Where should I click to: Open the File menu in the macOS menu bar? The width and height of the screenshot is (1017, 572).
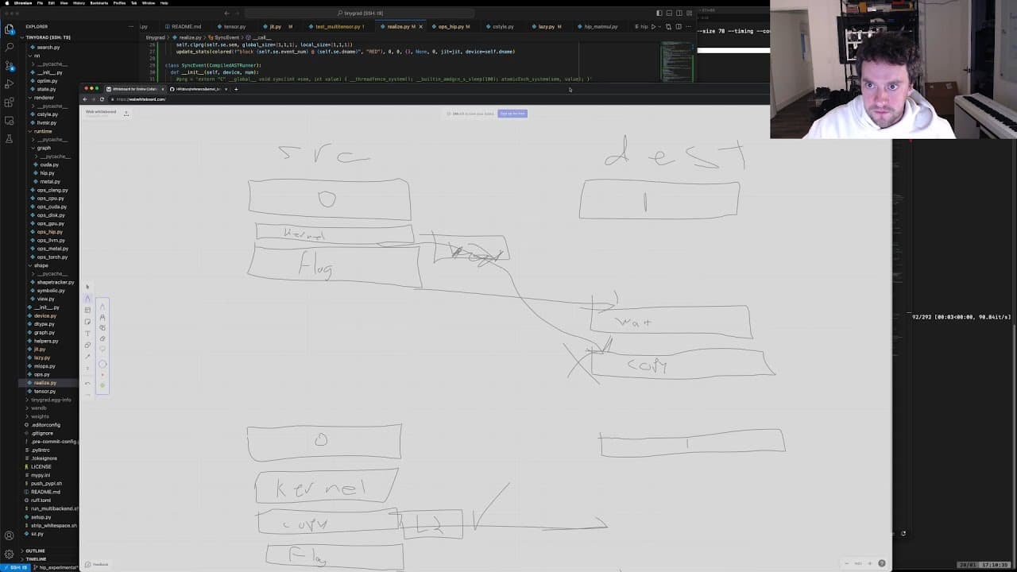pos(40,3)
